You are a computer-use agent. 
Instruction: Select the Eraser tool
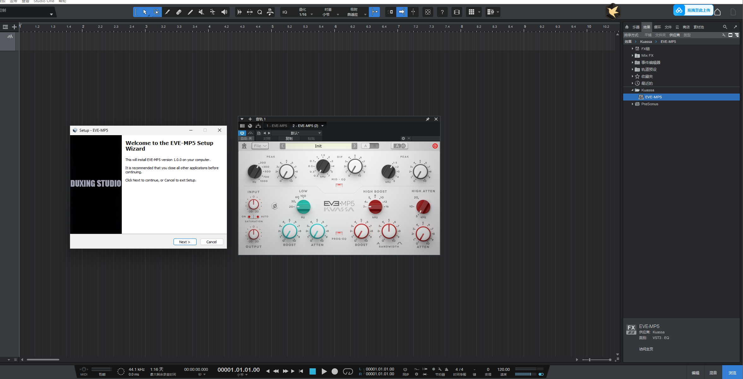(179, 12)
